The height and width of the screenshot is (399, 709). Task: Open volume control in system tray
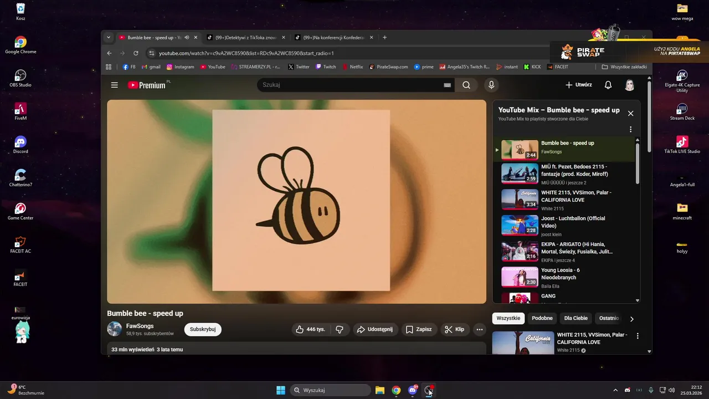click(x=671, y=390)
